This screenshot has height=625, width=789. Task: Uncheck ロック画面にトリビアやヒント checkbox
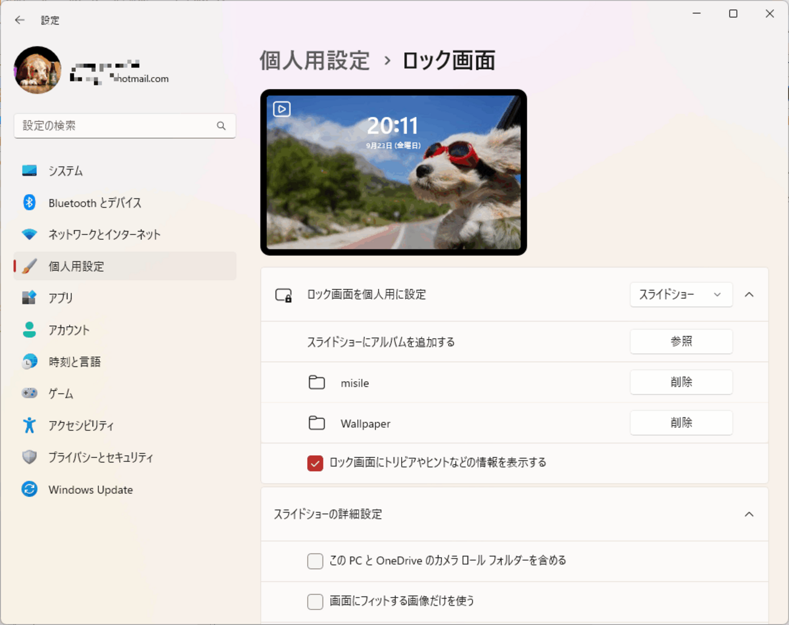tap(315, 463)
